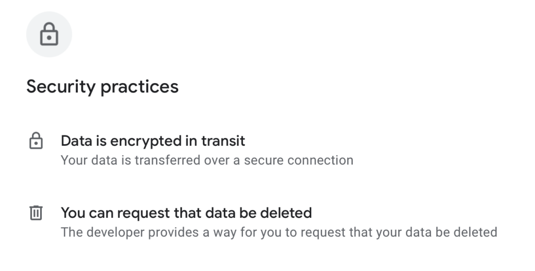Click the secure connection description text
This screenshot has width=535, height=271.
[x=207, y=160]
